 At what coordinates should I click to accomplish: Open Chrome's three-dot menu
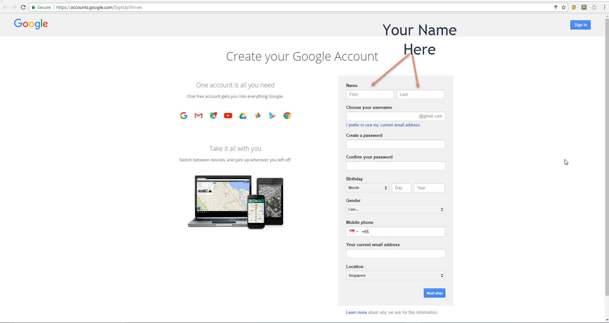coord(604,7)
